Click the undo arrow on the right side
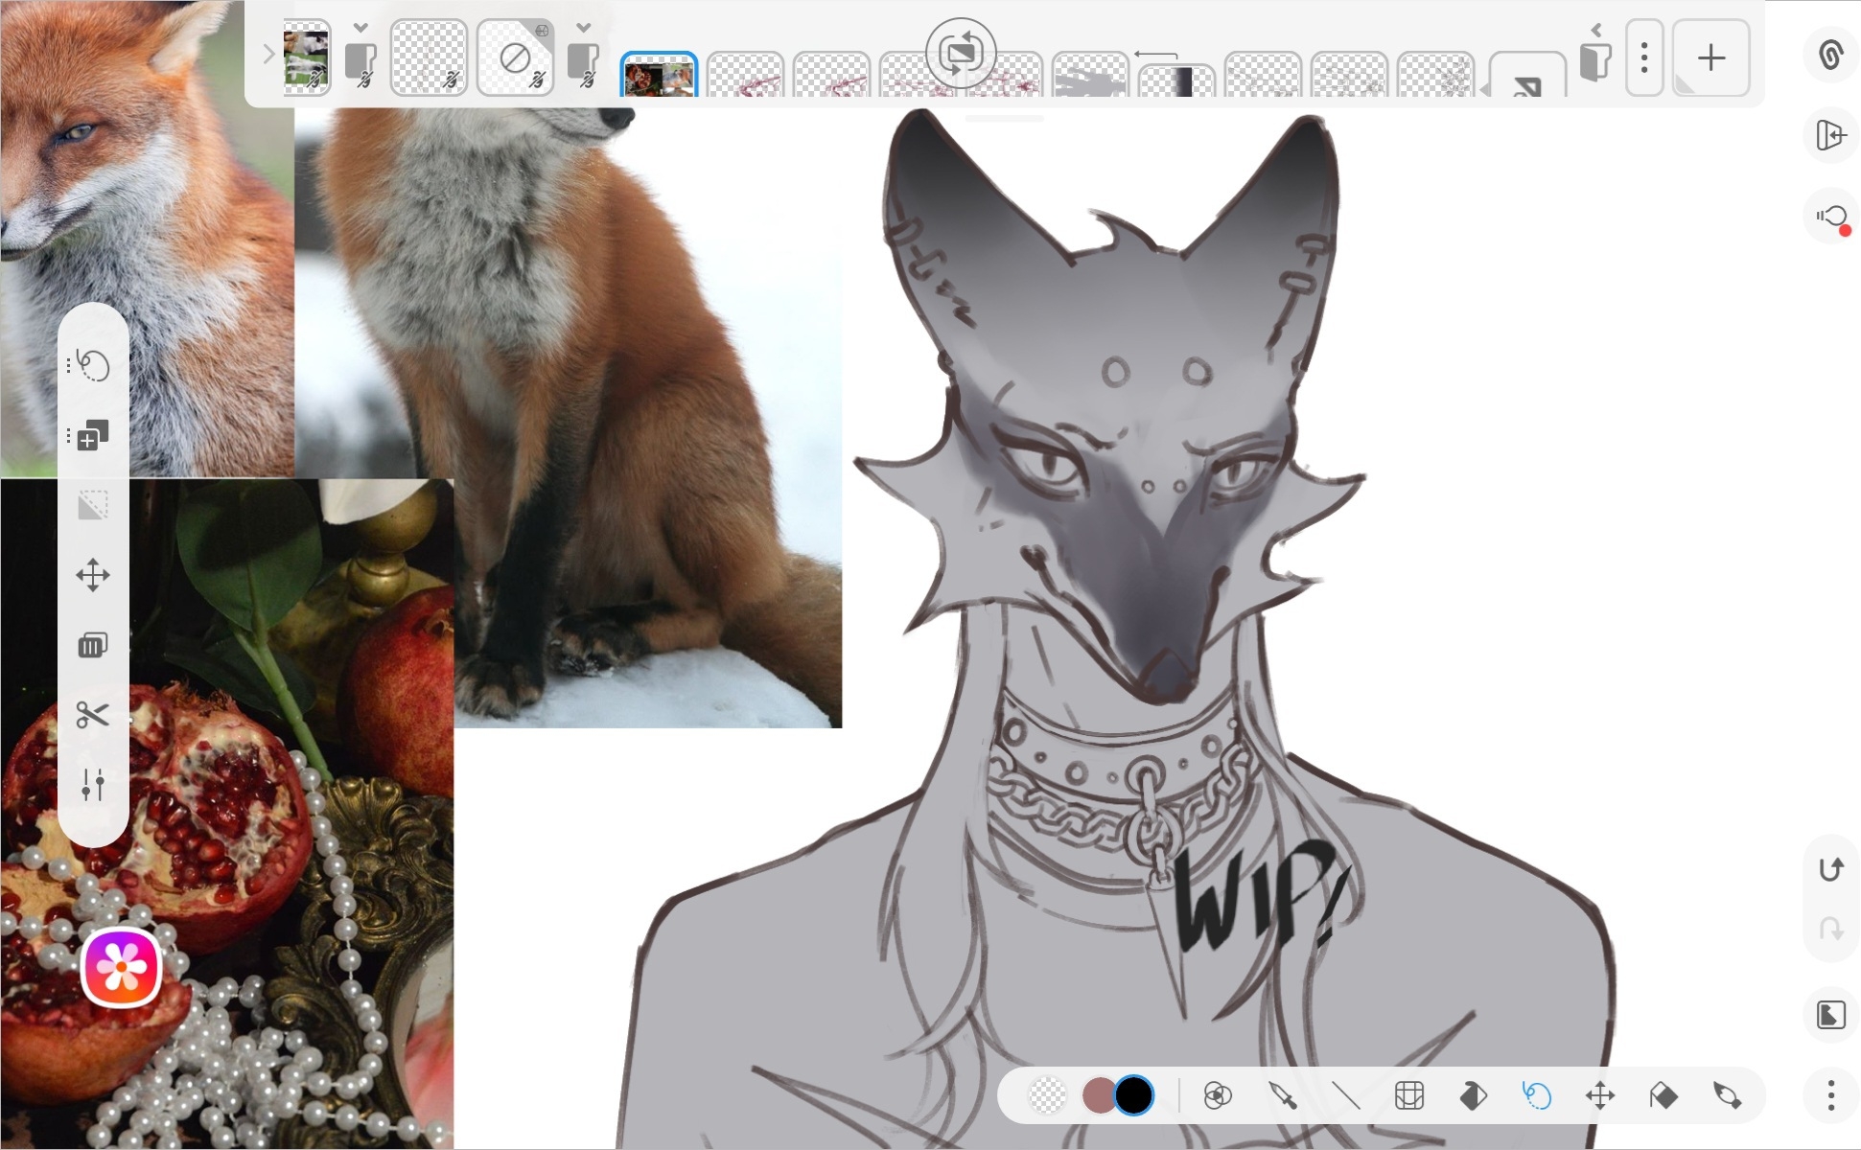 point(1831,869)
